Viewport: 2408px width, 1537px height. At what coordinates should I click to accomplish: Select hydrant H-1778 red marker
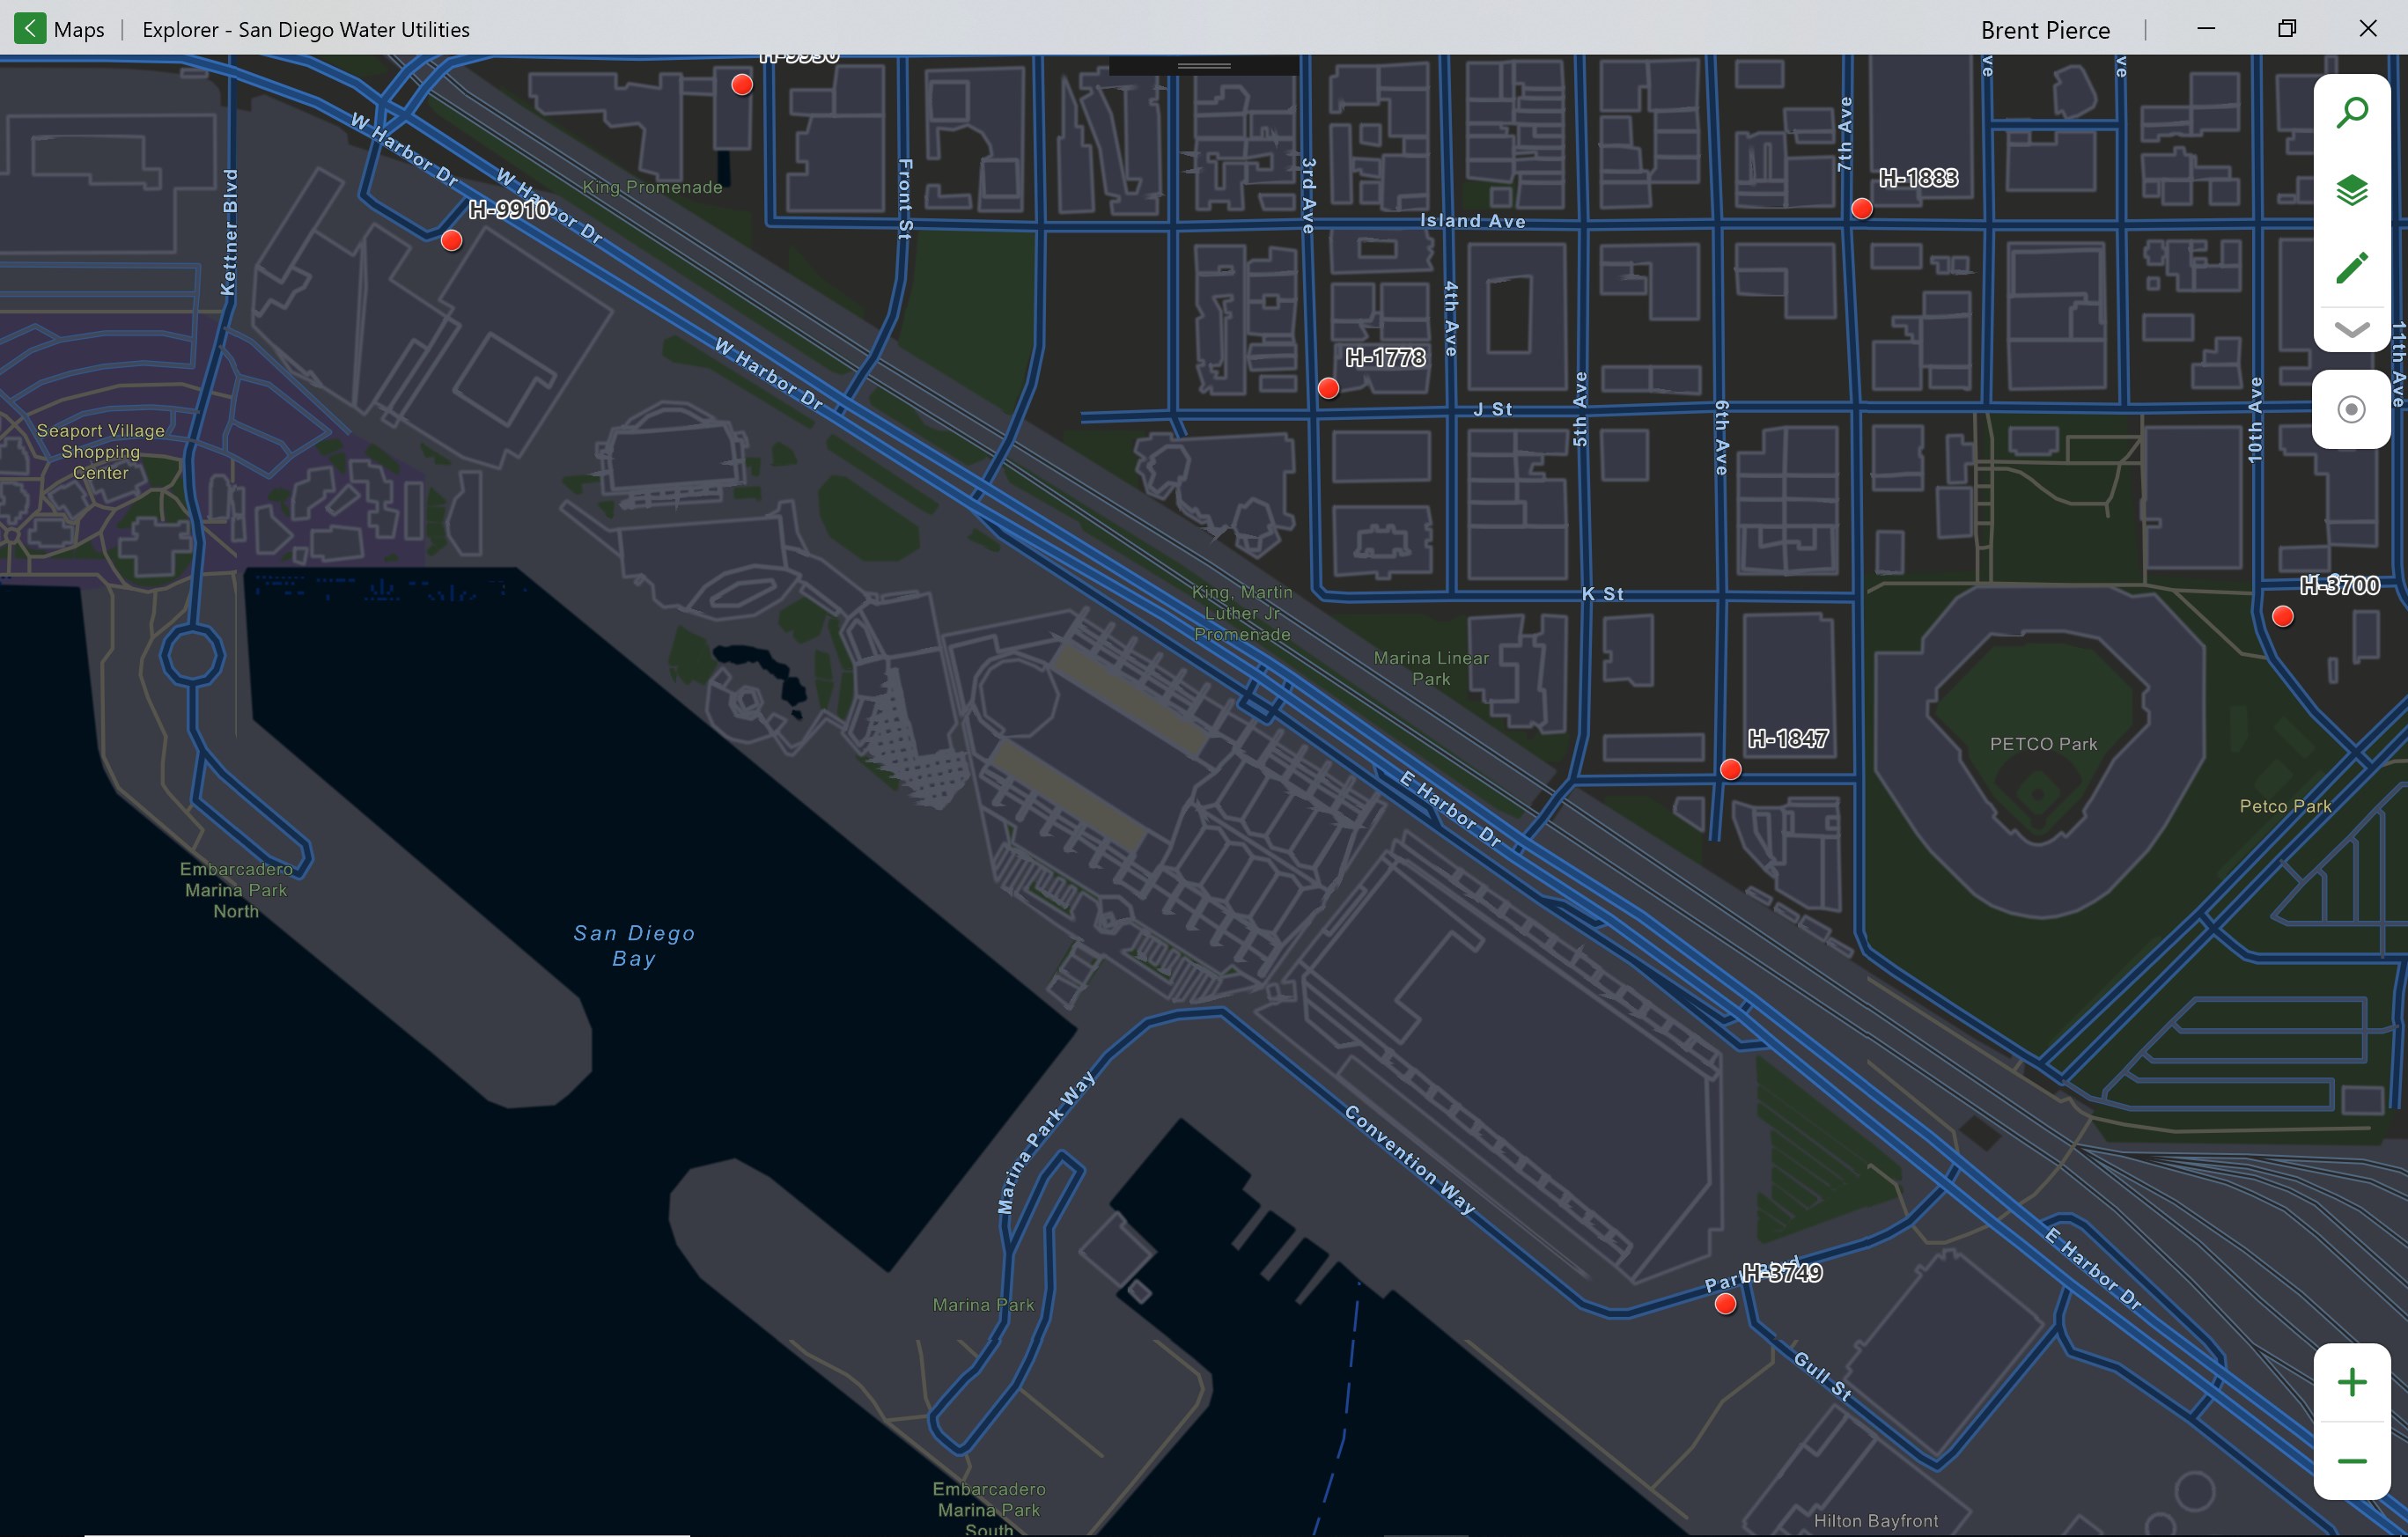point(1328,388)
